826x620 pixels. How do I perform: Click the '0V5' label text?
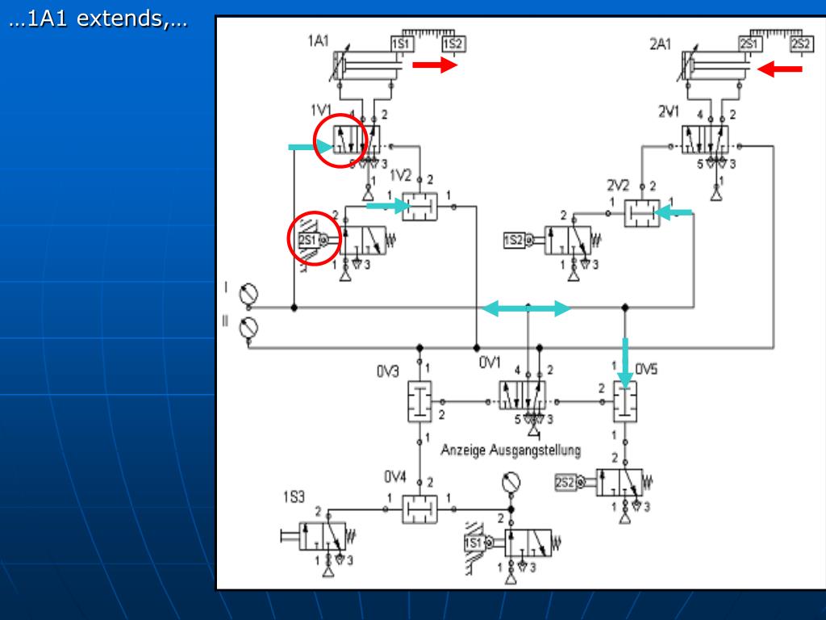[646, 369]
